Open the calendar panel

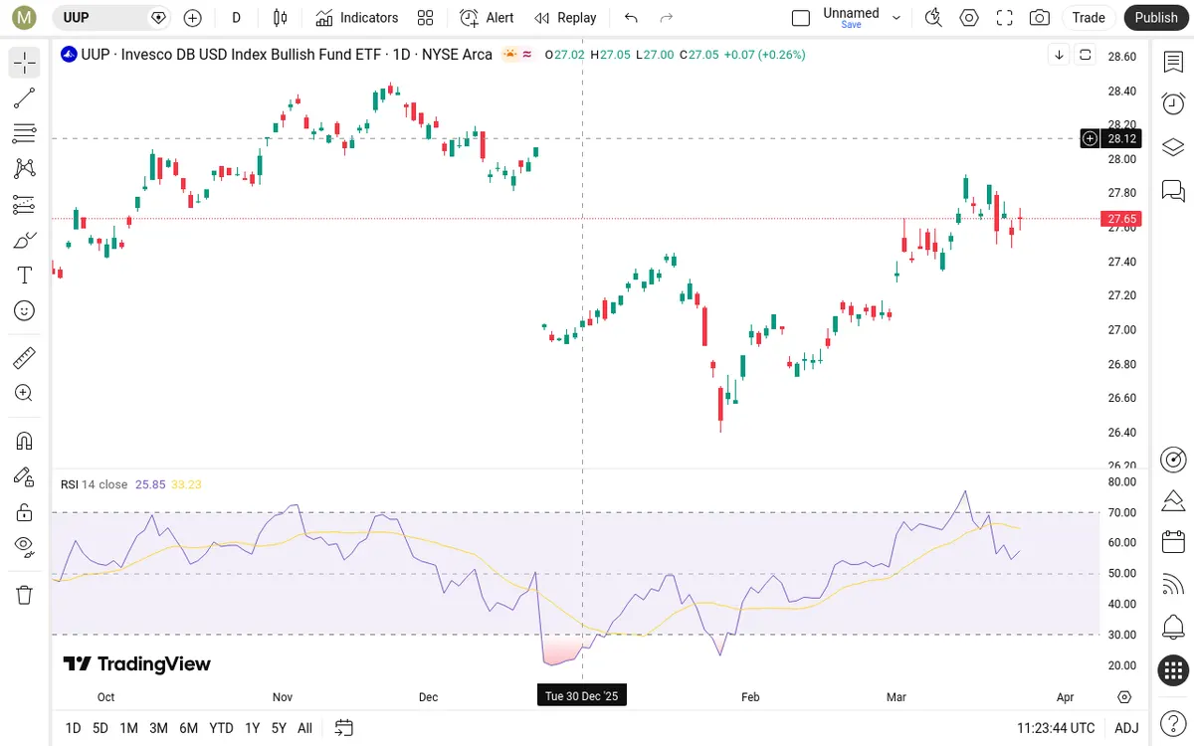point(1173,542)
